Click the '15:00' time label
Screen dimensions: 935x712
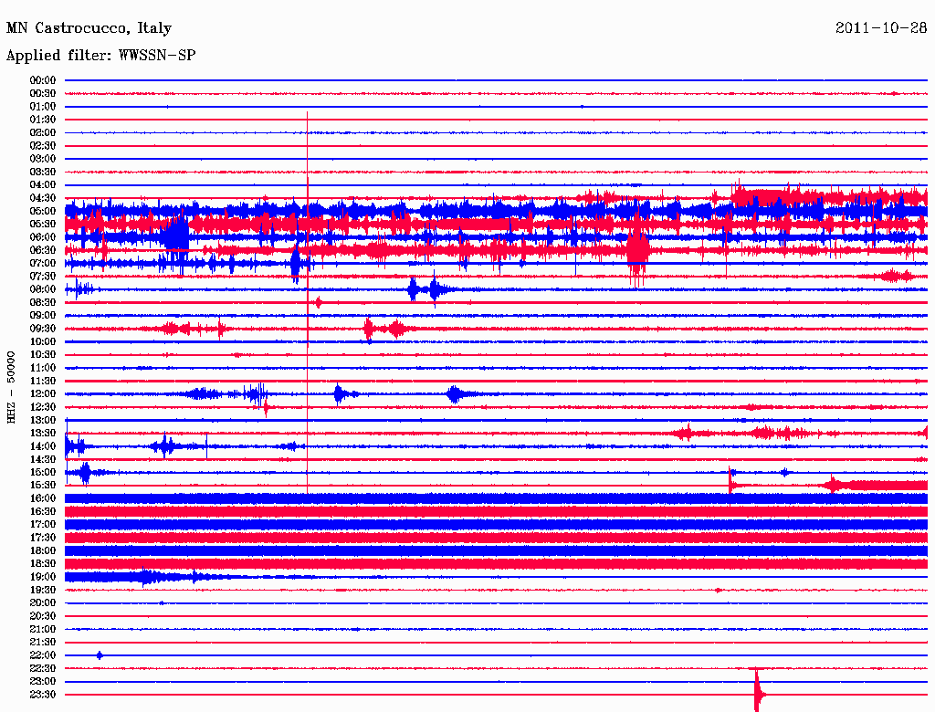[x=43, y=472]
